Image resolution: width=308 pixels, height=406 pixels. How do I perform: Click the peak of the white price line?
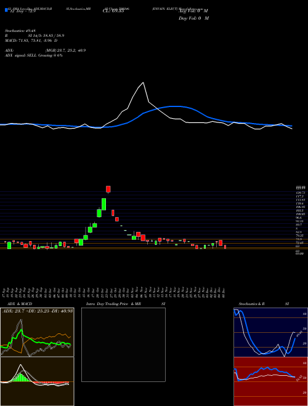pos(143,82)
